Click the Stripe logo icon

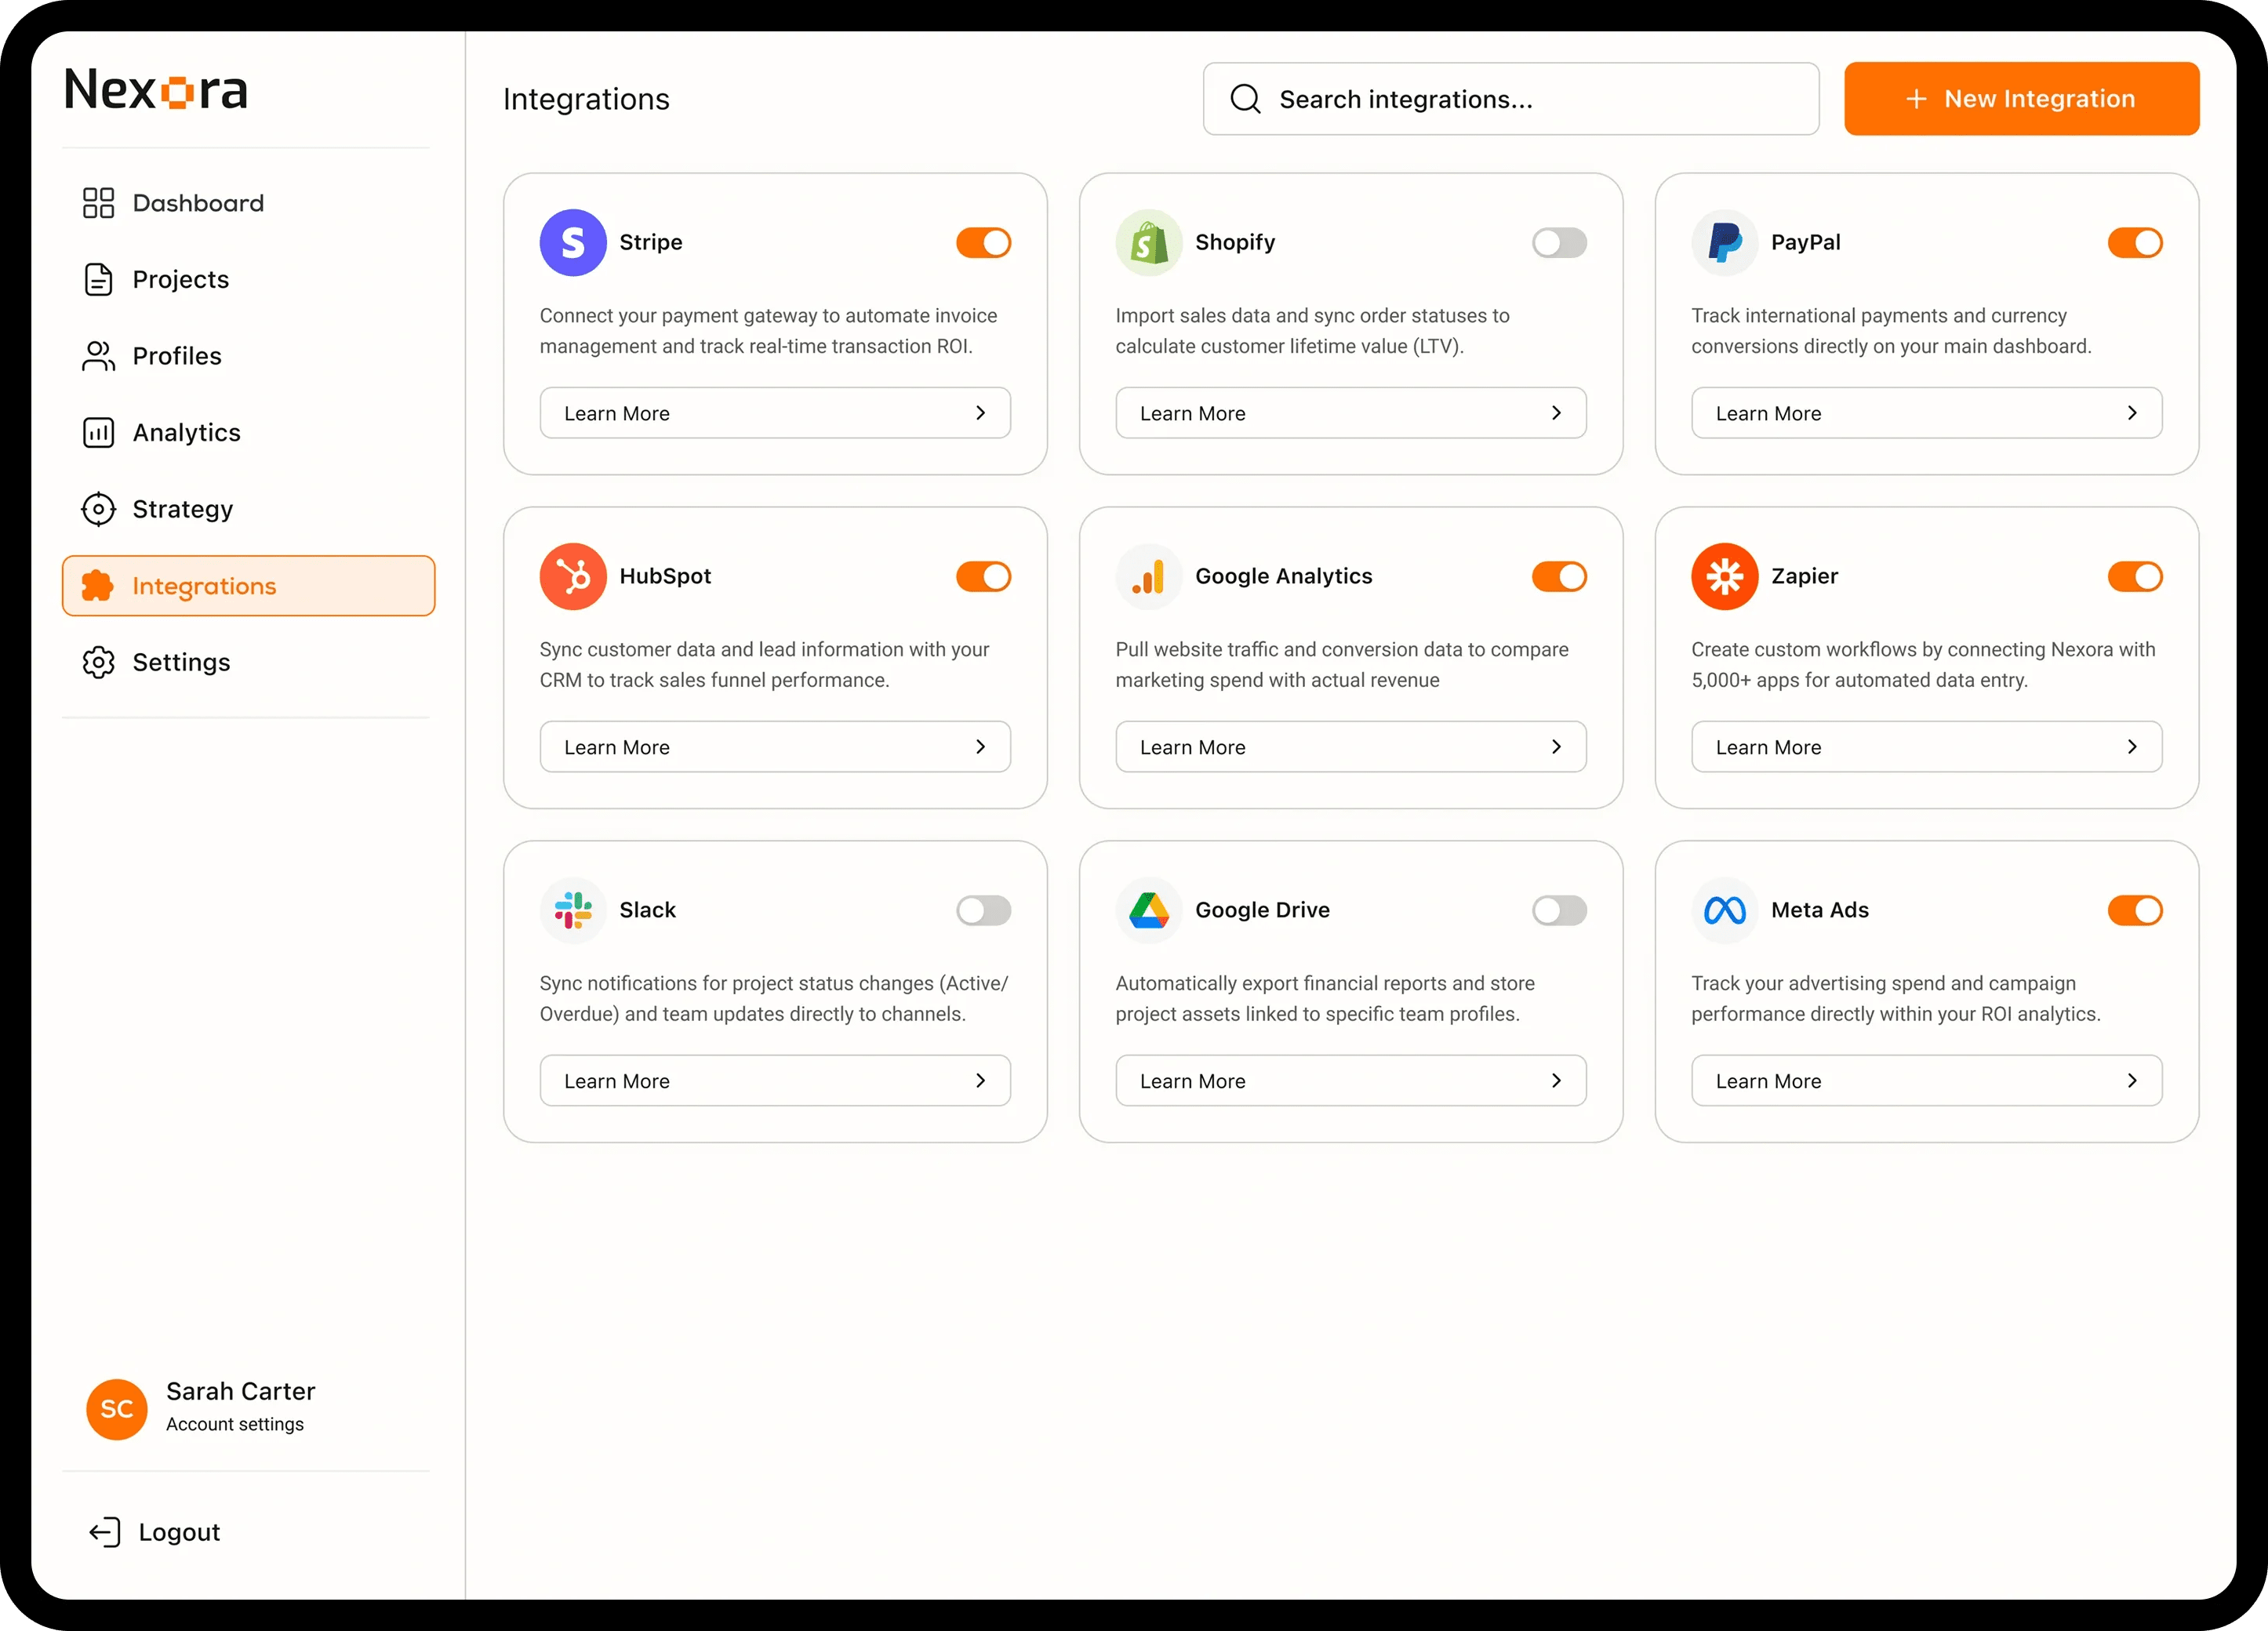click(573, 242)
